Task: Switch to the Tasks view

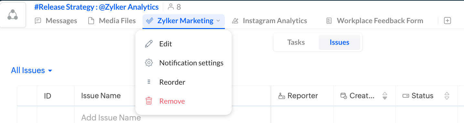Action: pos(296,42)
